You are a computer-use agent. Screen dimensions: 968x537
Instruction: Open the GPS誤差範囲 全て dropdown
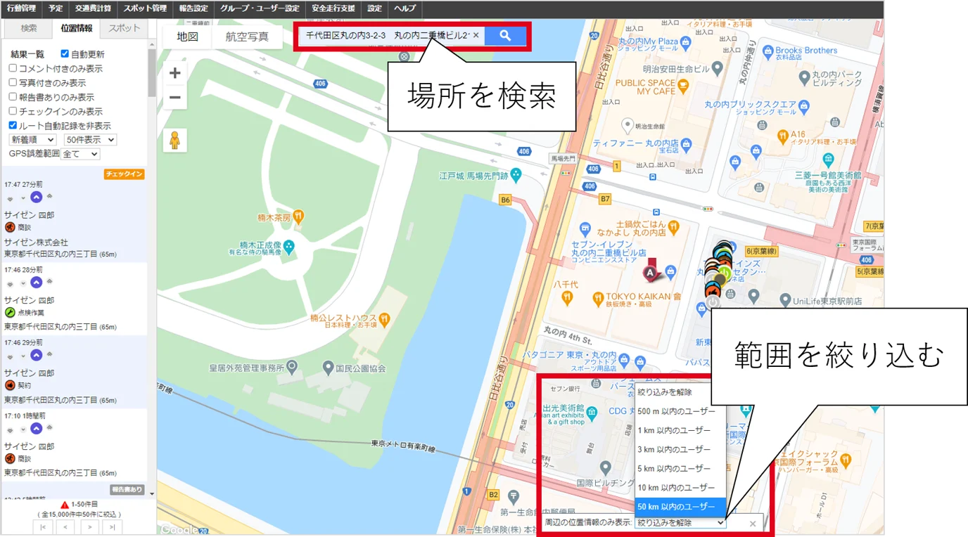[x=81, y=154]
